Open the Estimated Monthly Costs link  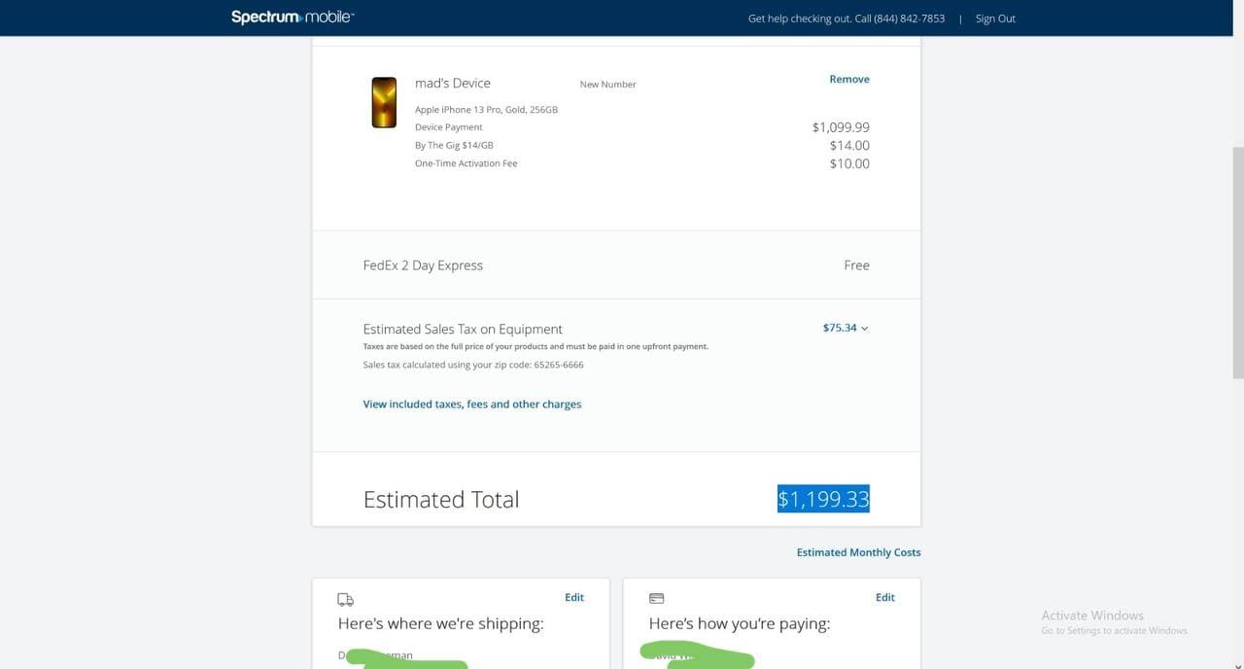coord(858,552)
